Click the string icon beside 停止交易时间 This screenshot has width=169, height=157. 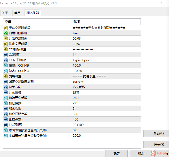point(5,44)
